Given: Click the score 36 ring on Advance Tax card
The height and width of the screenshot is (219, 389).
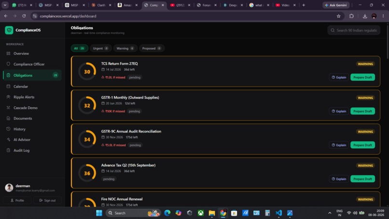Looking at the screenshot, I should click(87, 173).
